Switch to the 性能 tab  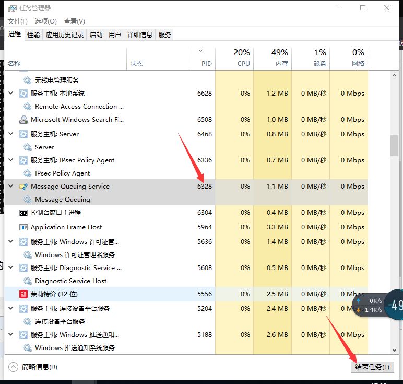coord(33,34)
